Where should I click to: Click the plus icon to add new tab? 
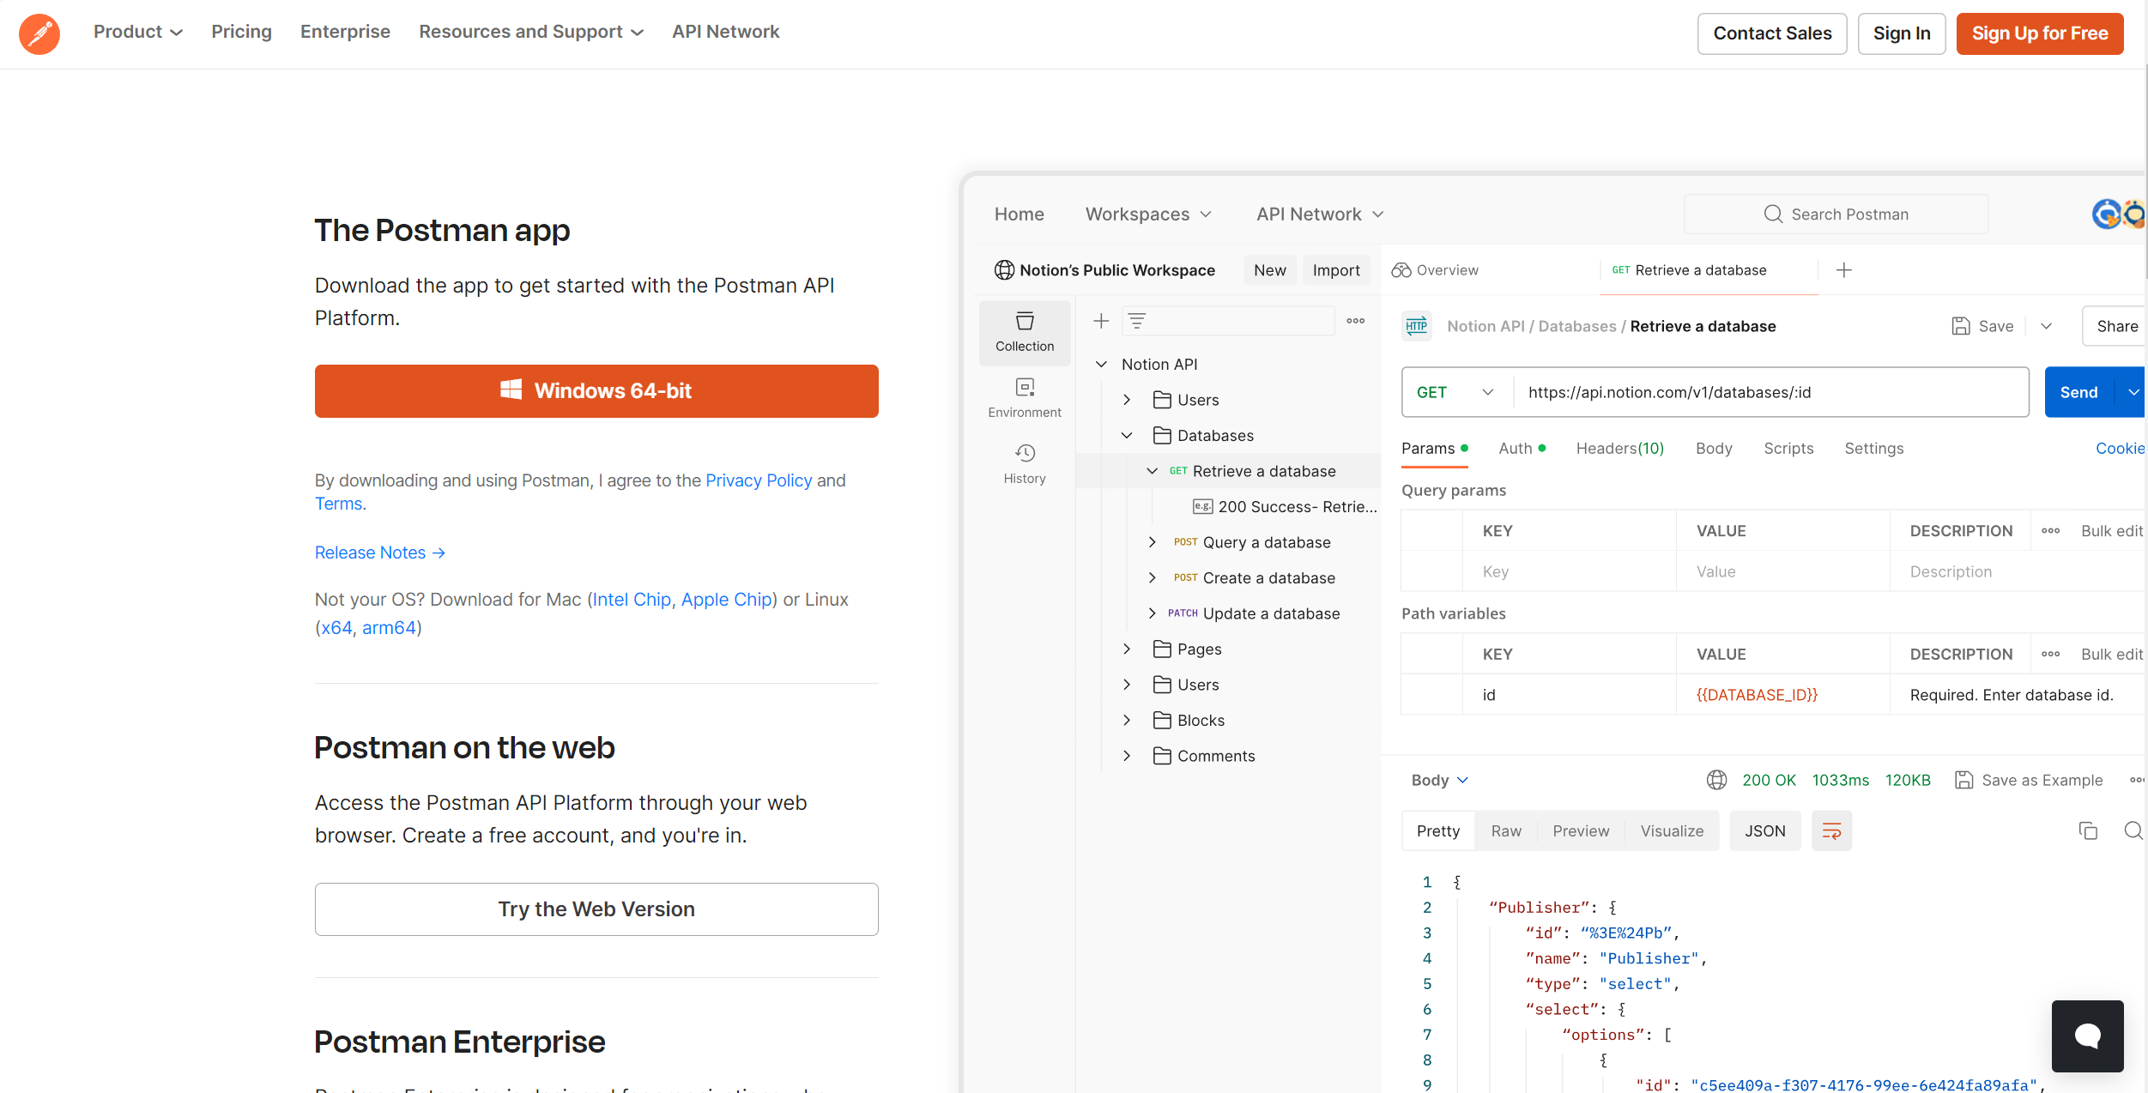click(1843, 270)
